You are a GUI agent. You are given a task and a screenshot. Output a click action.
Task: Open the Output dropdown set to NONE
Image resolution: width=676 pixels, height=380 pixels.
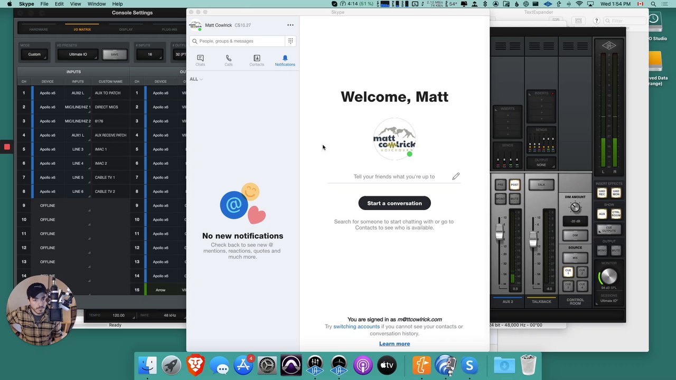point(541,165)
